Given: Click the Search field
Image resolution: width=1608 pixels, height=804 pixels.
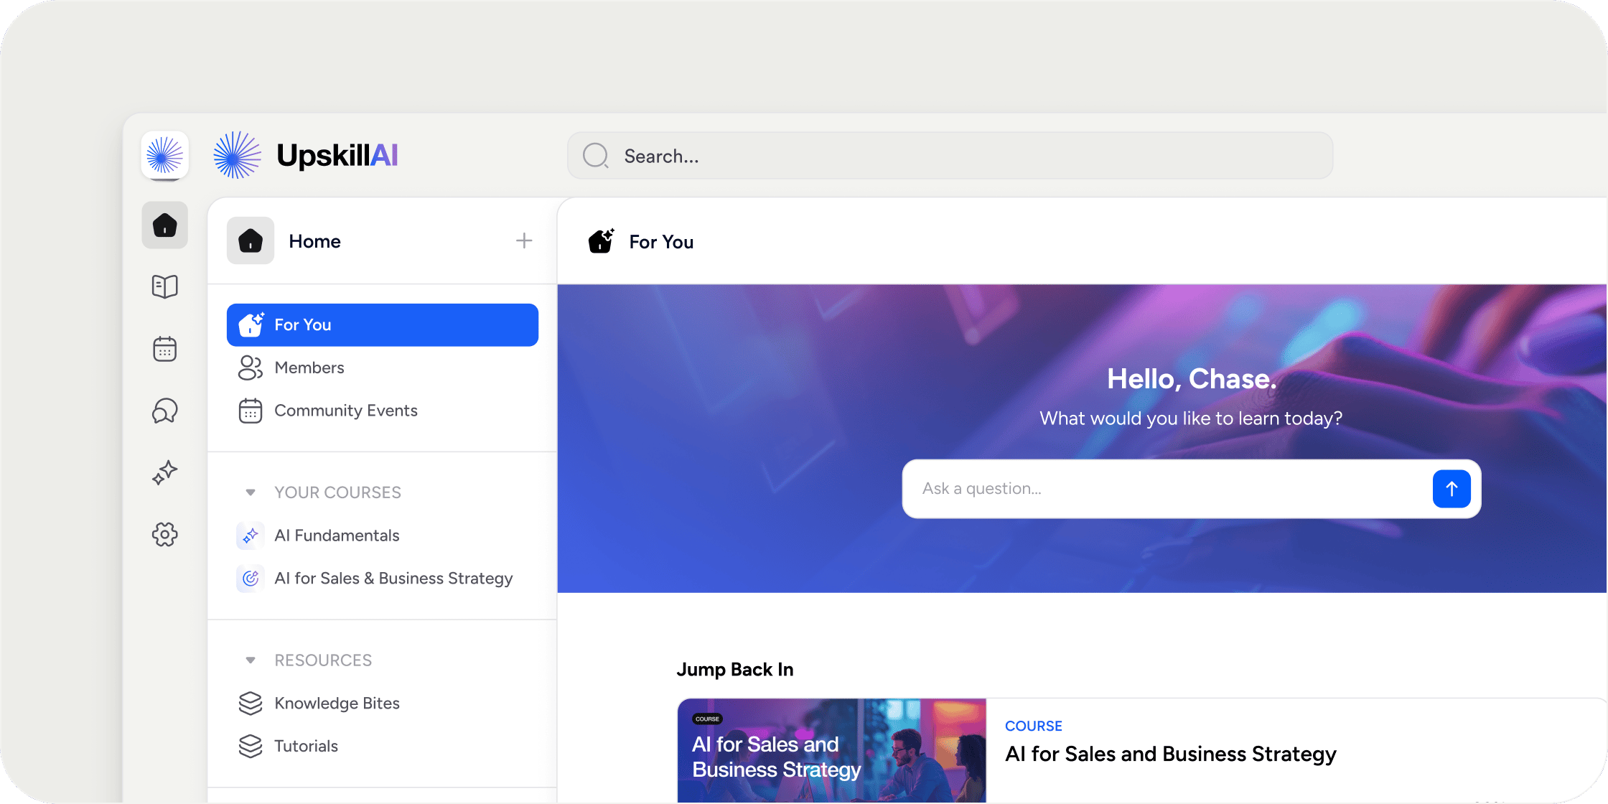Looking at the screenshot, I should pos(950,155).
